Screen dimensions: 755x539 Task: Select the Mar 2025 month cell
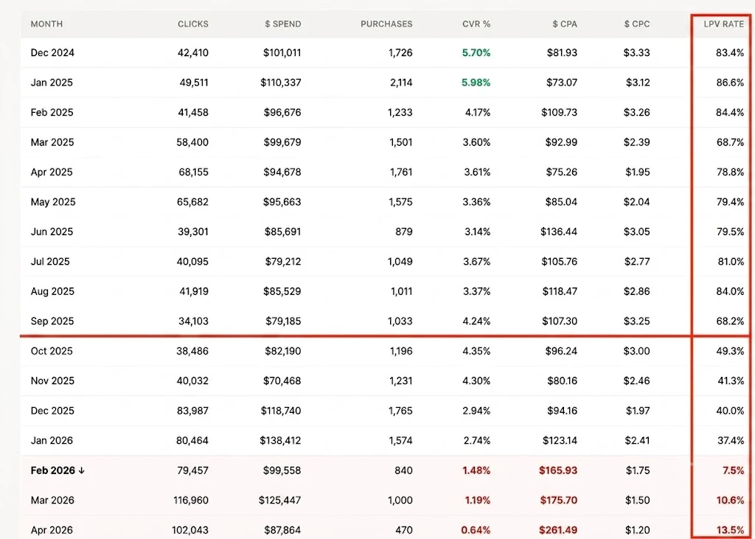52,142
